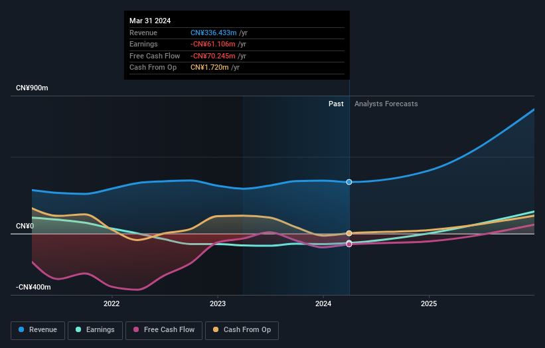Click the 2022 x-axis label
The height and width of the screenshot is (348, 545).
[x=112, y=304]
